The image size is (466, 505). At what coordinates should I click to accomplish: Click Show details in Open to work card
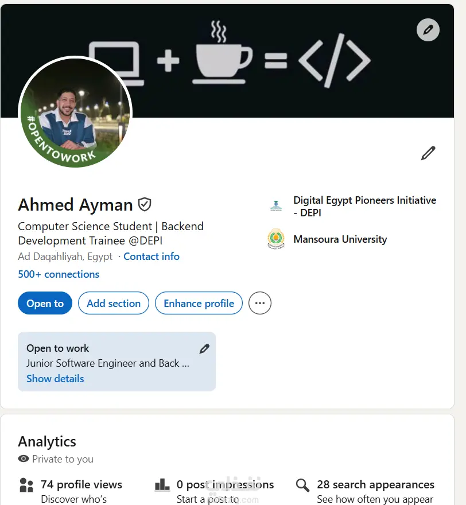tap(55, 379)
